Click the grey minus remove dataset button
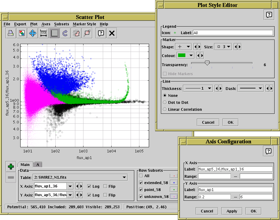Image resolution: width=280 pixels, height=220 pixels. [11, 177]
